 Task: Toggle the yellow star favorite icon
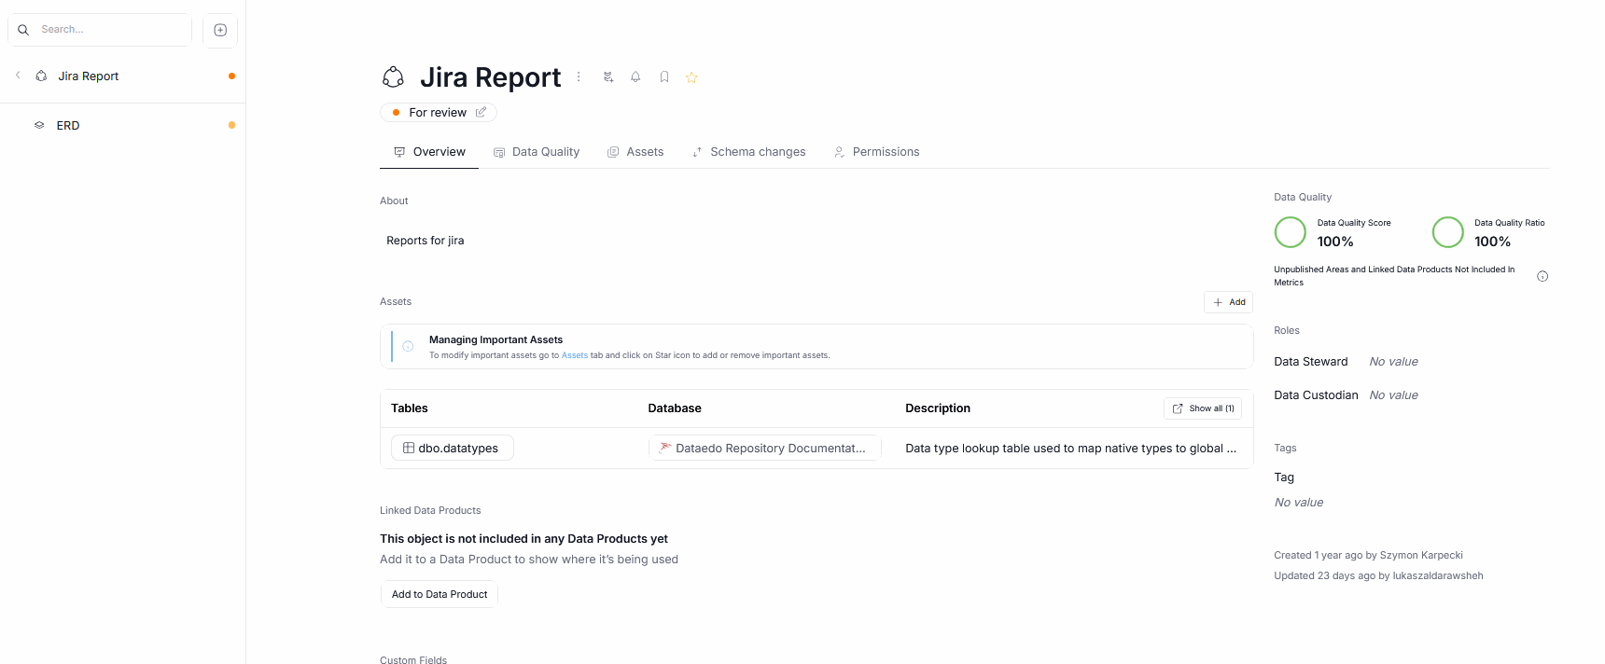(x=691, y=77)
